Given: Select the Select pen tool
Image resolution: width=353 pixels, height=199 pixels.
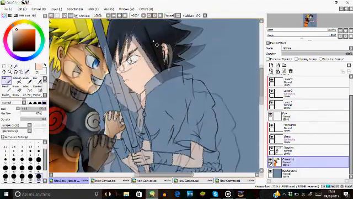Looking at the screenshot, I should tap(27, 88).
